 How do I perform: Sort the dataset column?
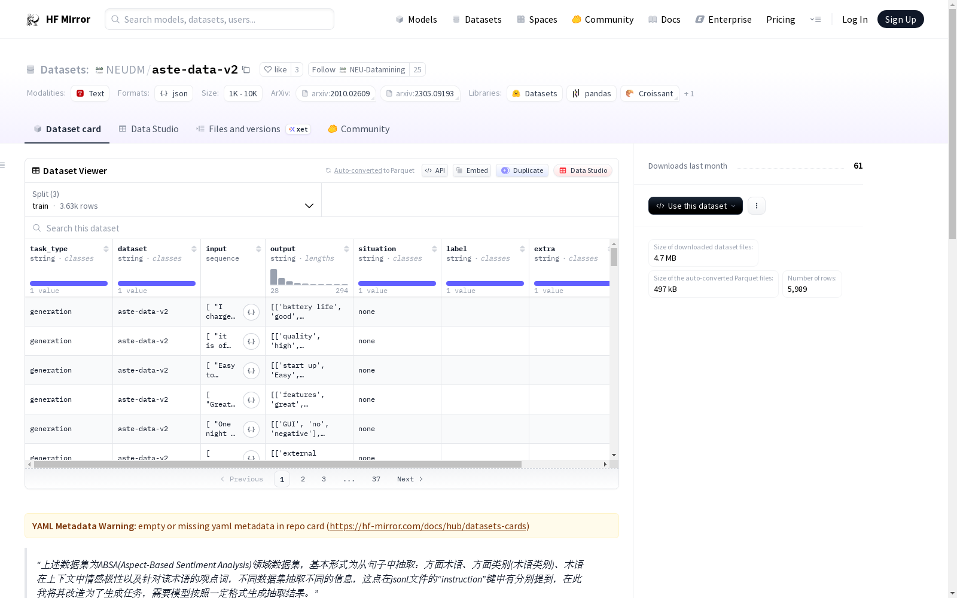tap(194, 249)
